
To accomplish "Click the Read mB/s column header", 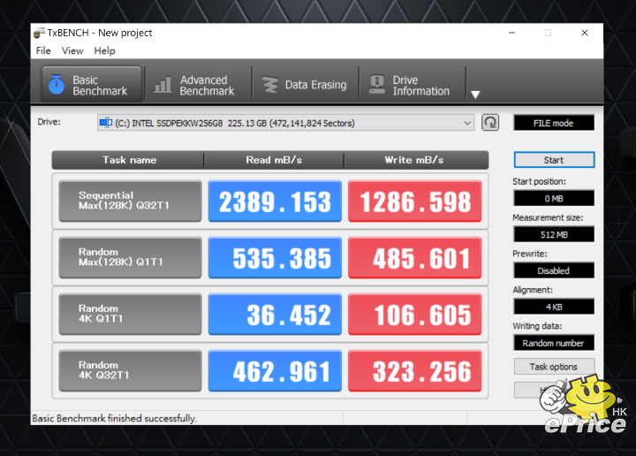I will tap(274, 160).
